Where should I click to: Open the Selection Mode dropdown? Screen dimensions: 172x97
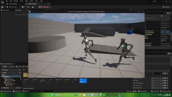click(12, 7)
